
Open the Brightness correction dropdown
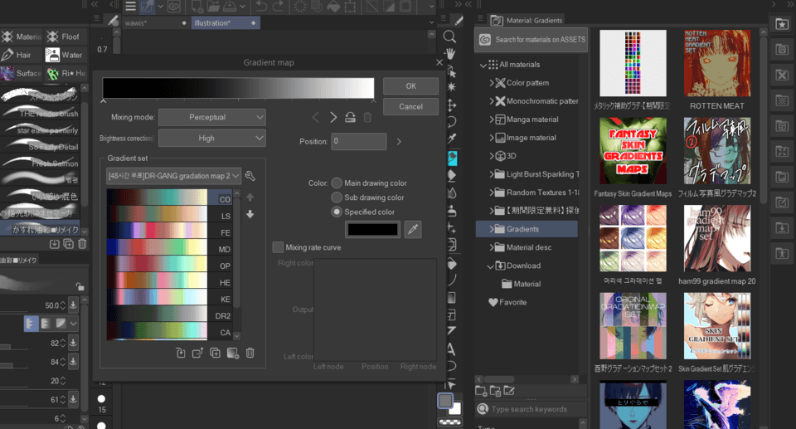211,138
